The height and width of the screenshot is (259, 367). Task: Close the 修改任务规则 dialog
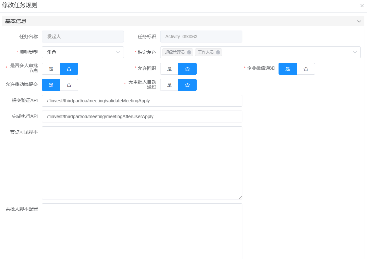(362, 6)
